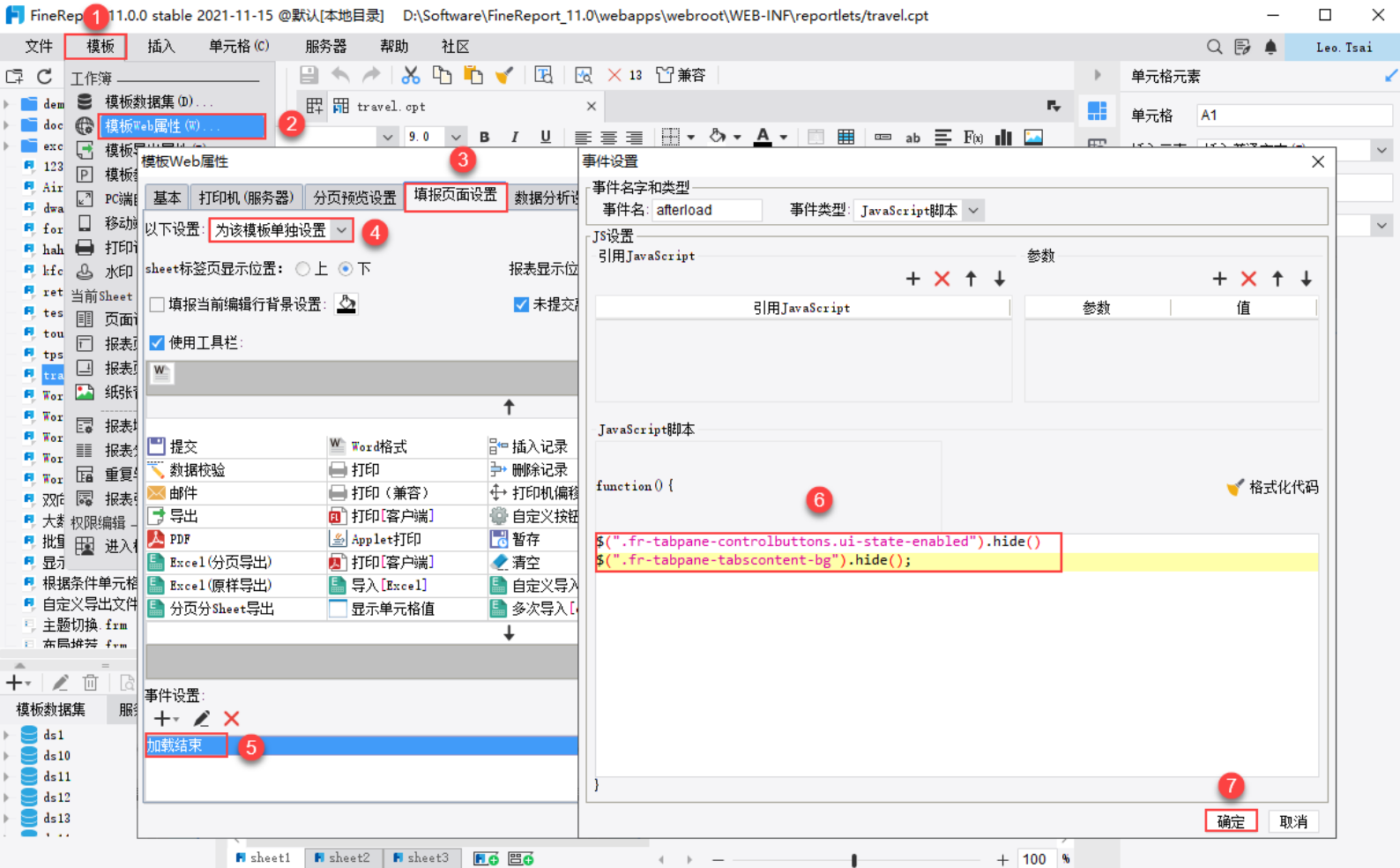This screenshot has height=868, width=1400.
Task: Open the font size 9.0 dropdown
Action: 455,137
